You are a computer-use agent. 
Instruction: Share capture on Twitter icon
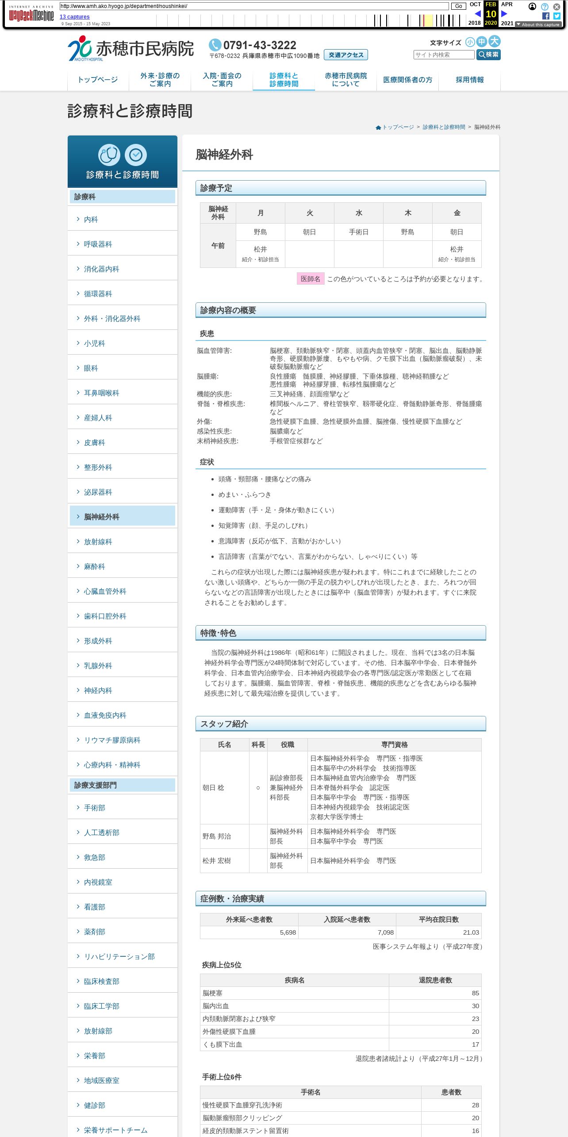pyautogui.click(x=556, y=16)
